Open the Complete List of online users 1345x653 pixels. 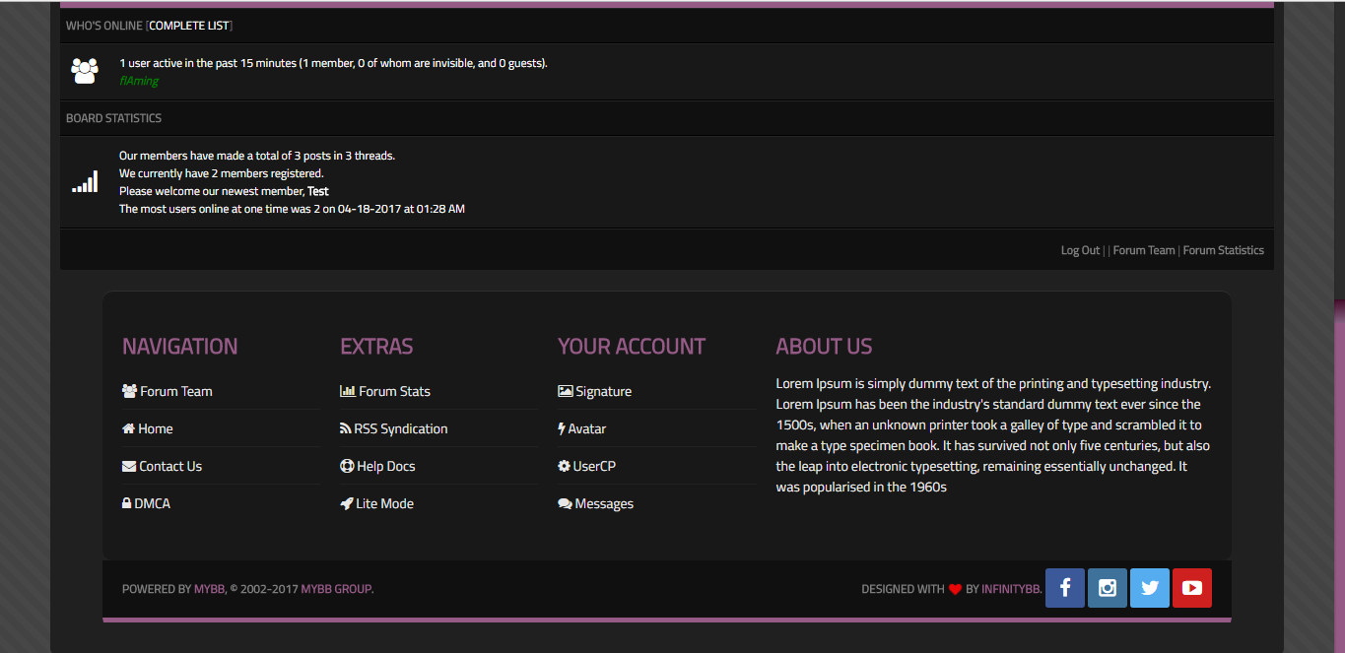189,26
